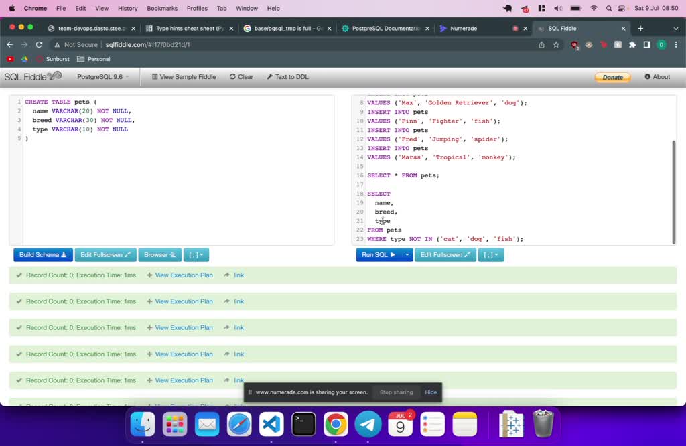Open Telegram from the dock
Screen dimensions: 686x446
(x=368, y=424)
